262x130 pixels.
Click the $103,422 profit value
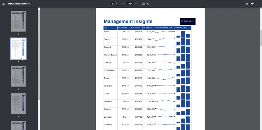126,39
